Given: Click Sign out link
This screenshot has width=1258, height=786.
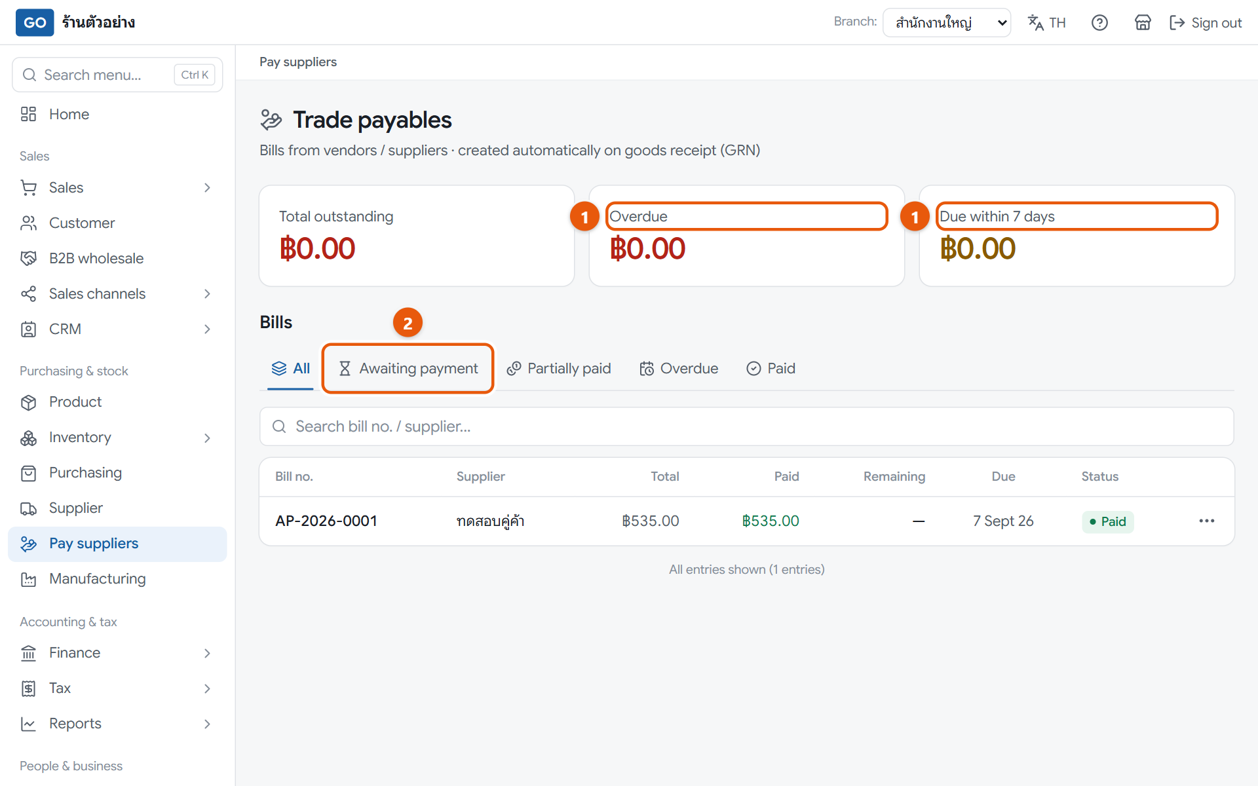Looking at the screenshot, I should click(x=1206, y=23).
